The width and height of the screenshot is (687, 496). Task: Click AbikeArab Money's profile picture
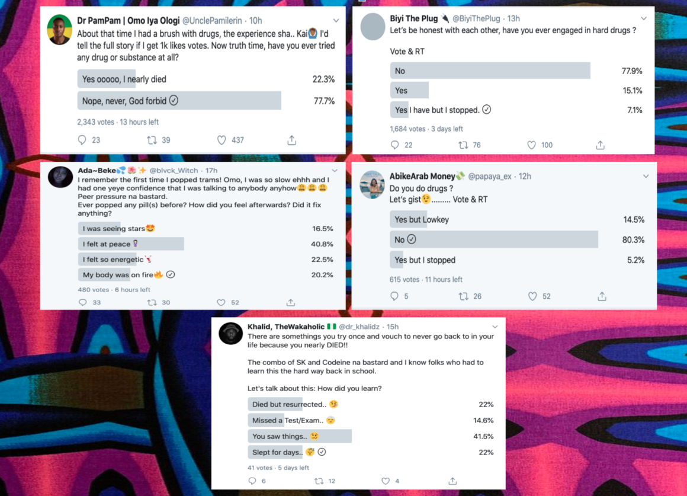(373, 185)
